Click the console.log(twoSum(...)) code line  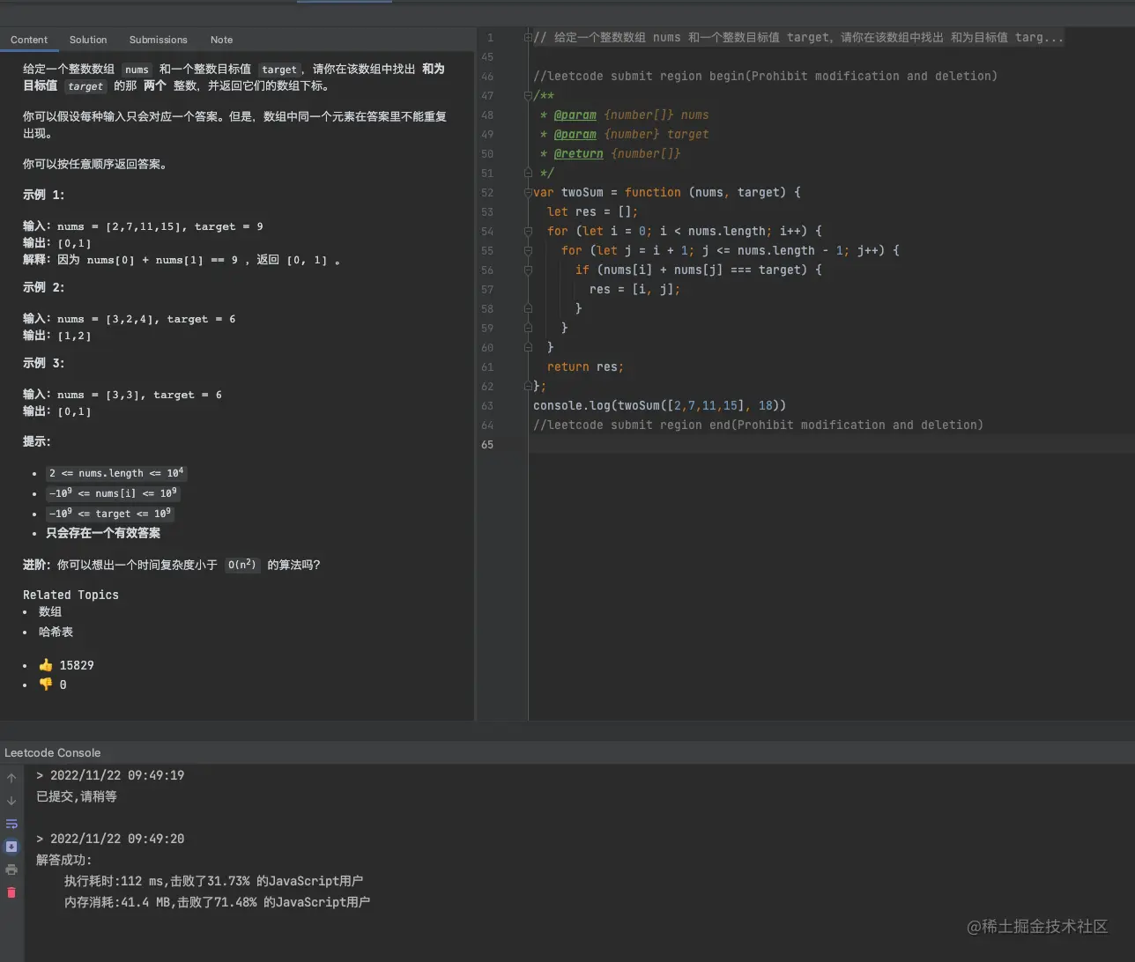[x=659, y=405]
